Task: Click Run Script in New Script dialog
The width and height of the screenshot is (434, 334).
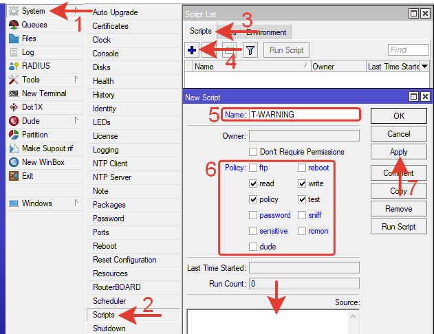Action: (398, 227)
